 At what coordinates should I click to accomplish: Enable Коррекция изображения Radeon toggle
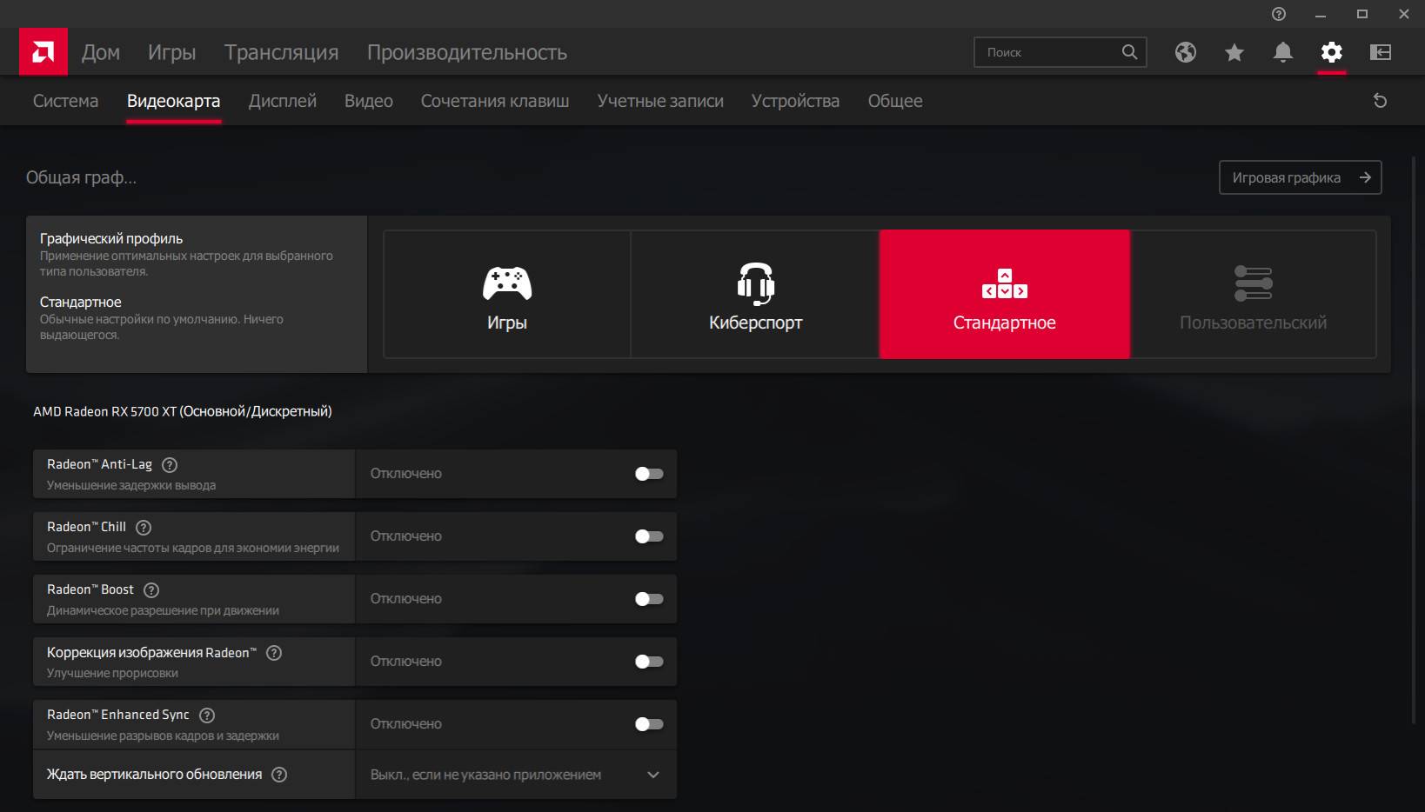649,662
